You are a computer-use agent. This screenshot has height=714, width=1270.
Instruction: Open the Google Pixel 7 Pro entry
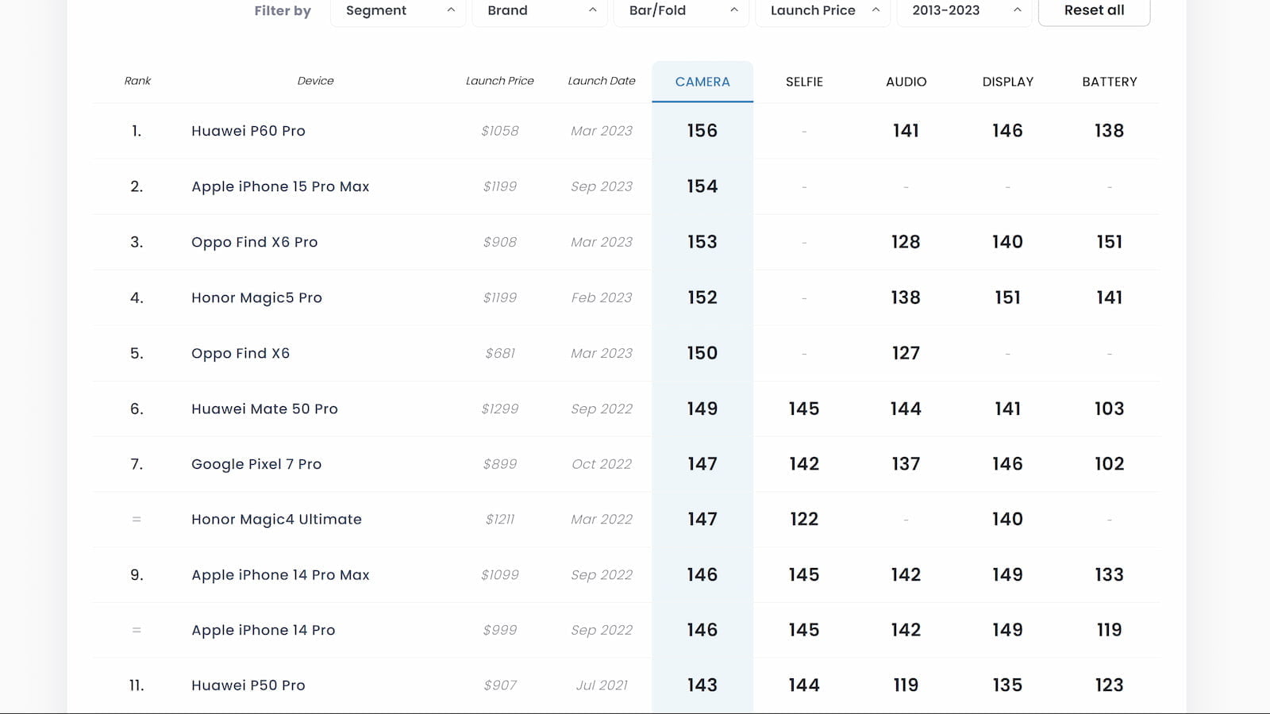[x=256, y=464]
